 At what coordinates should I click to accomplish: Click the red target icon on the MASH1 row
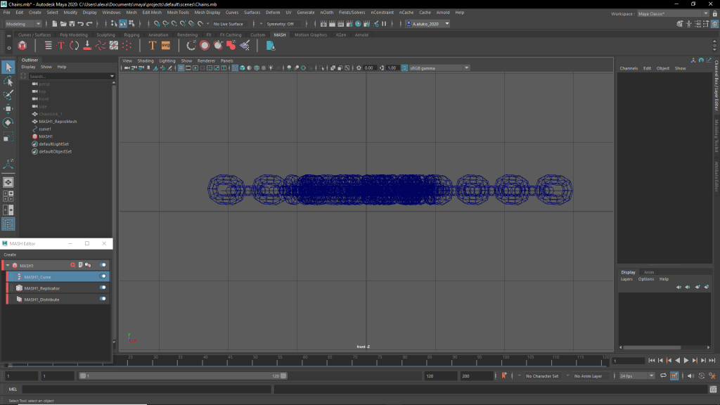(72, 266)
